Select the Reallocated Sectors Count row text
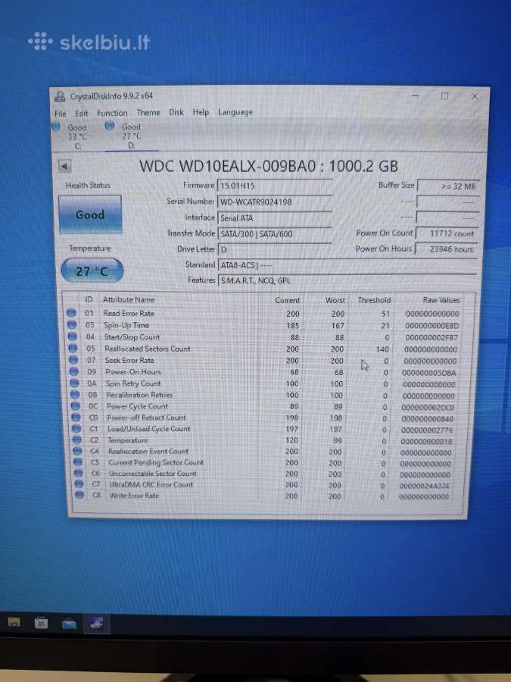This screenshot has width=511, height=682. pos(148,349)
